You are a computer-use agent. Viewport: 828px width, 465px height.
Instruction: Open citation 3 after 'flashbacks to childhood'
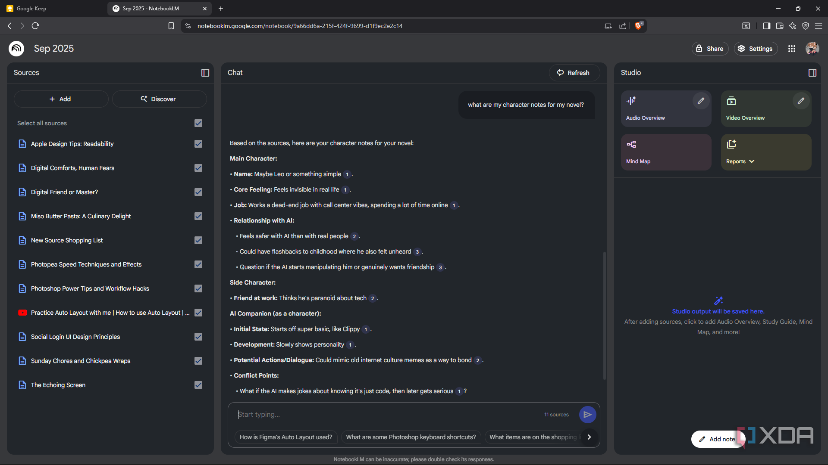pyautogui.click(x=417, y=252)
